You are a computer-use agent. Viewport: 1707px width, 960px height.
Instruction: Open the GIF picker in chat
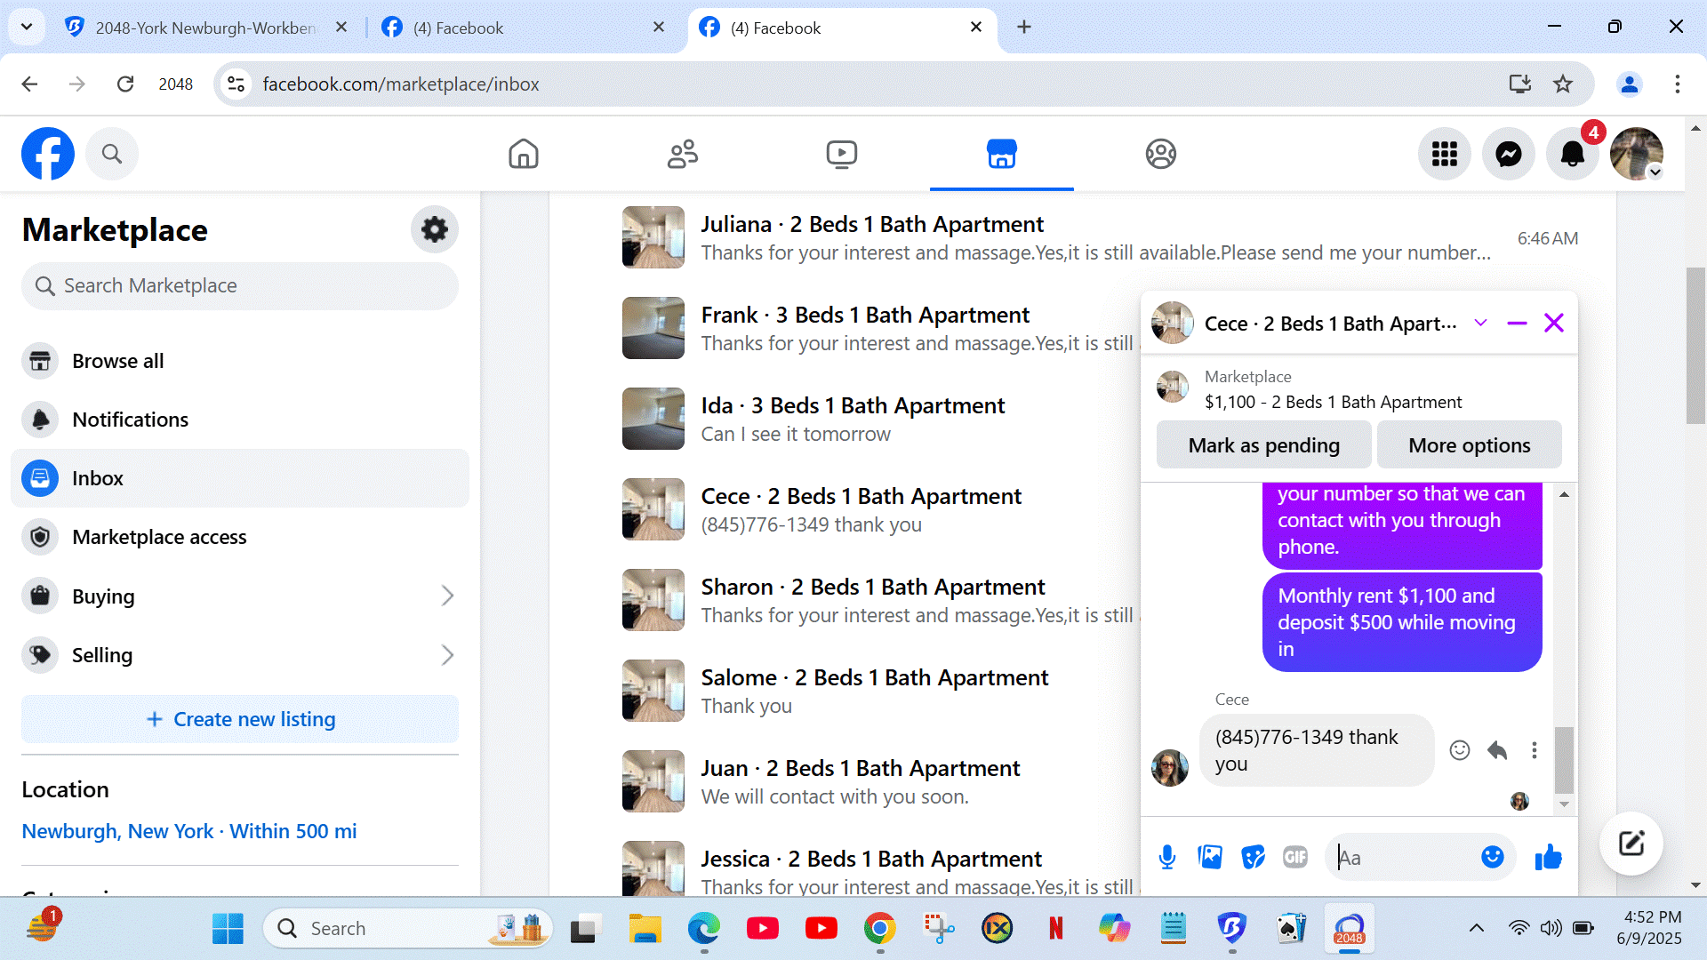coord(1295,857)
